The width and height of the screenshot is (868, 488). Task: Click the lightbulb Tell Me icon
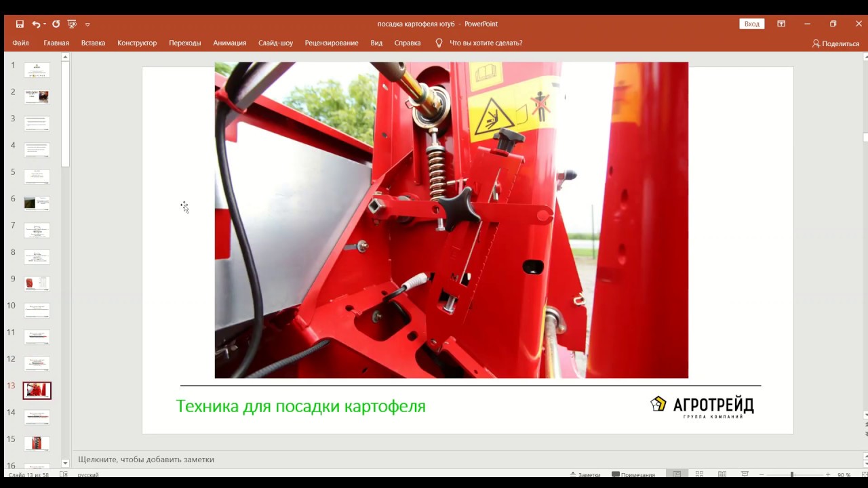point(439,43)
